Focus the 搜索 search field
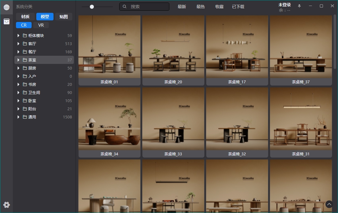This screenshot has width=338, height=213. click(144, 7)
